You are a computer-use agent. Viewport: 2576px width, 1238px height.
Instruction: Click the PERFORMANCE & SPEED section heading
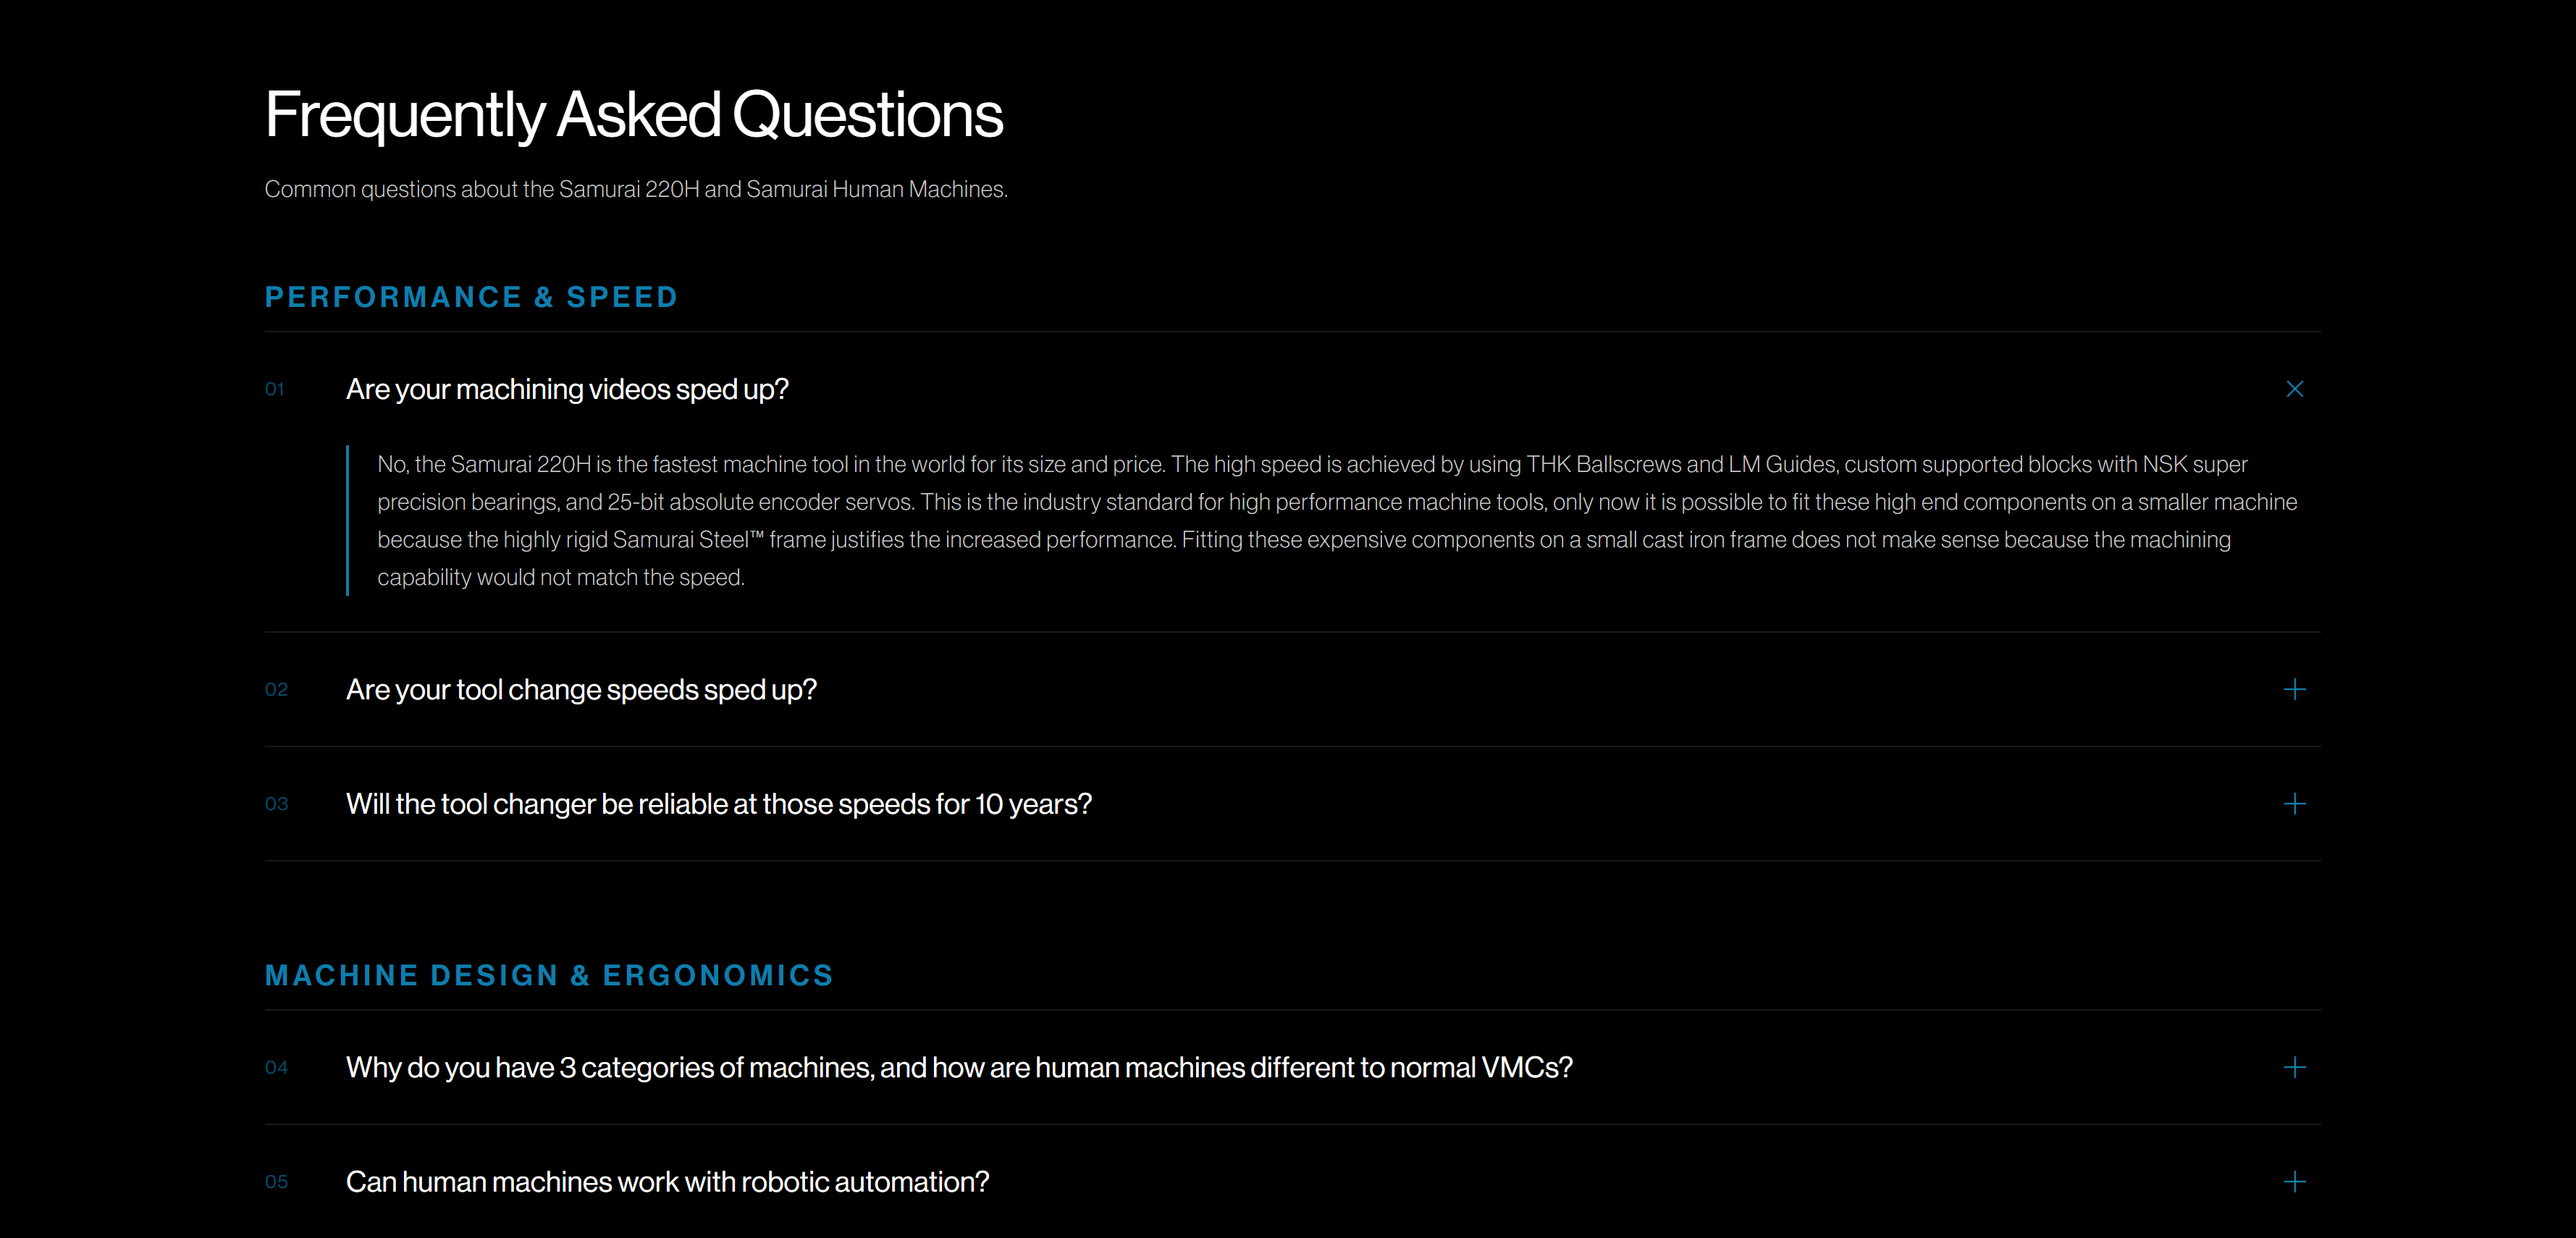coord(471,296)
